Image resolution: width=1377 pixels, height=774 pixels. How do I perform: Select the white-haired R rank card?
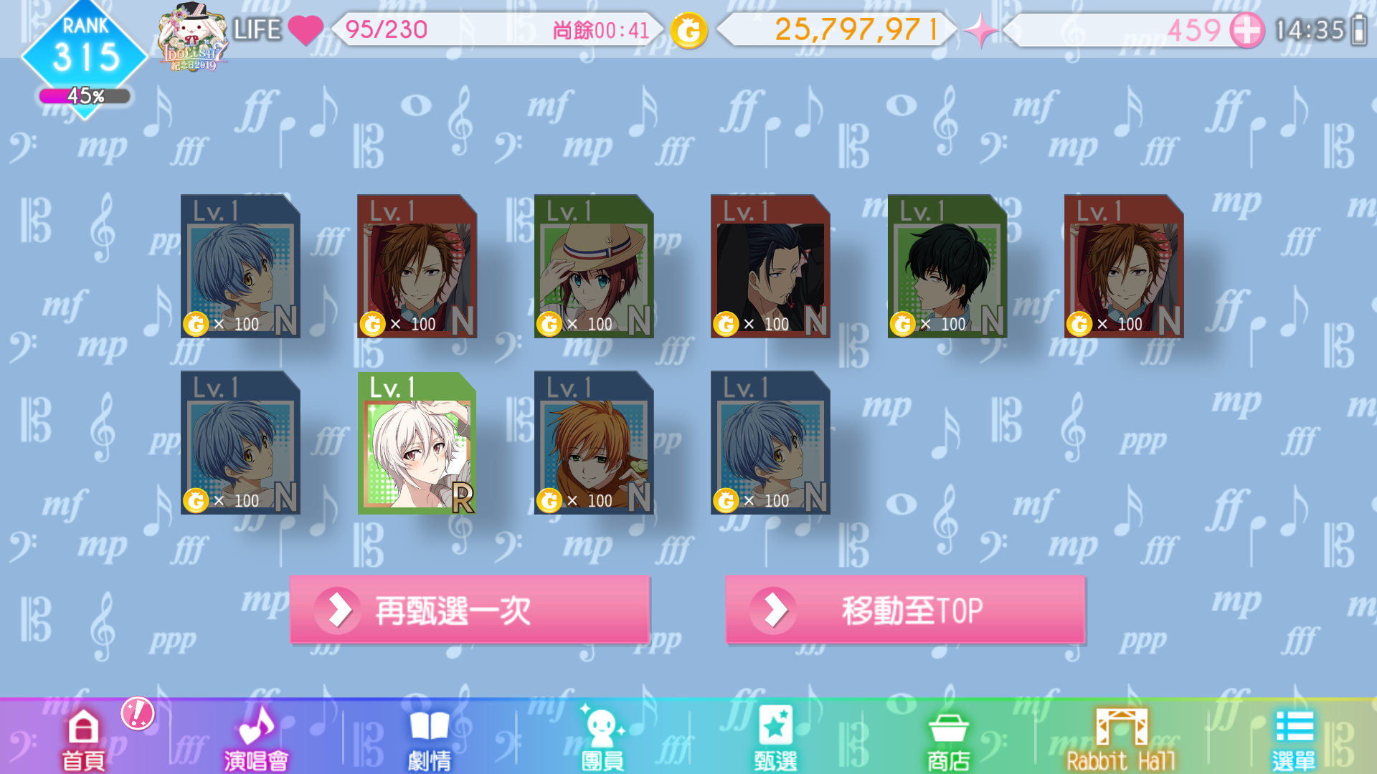417,443
